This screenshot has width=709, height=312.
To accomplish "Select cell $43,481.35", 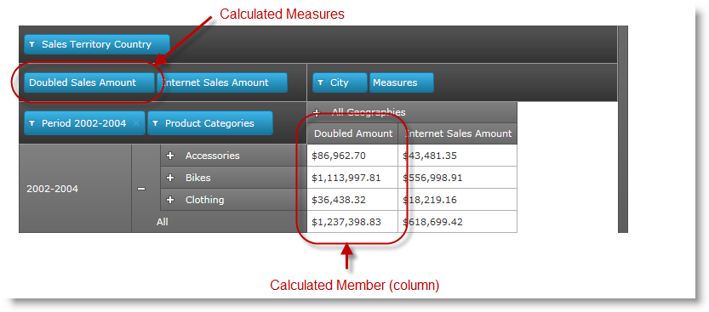I will (458, 156).
